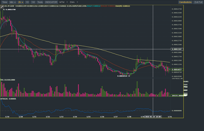Switch to the 1D interval
Screen dimensions: 204x131
click(x=27, y=2)
